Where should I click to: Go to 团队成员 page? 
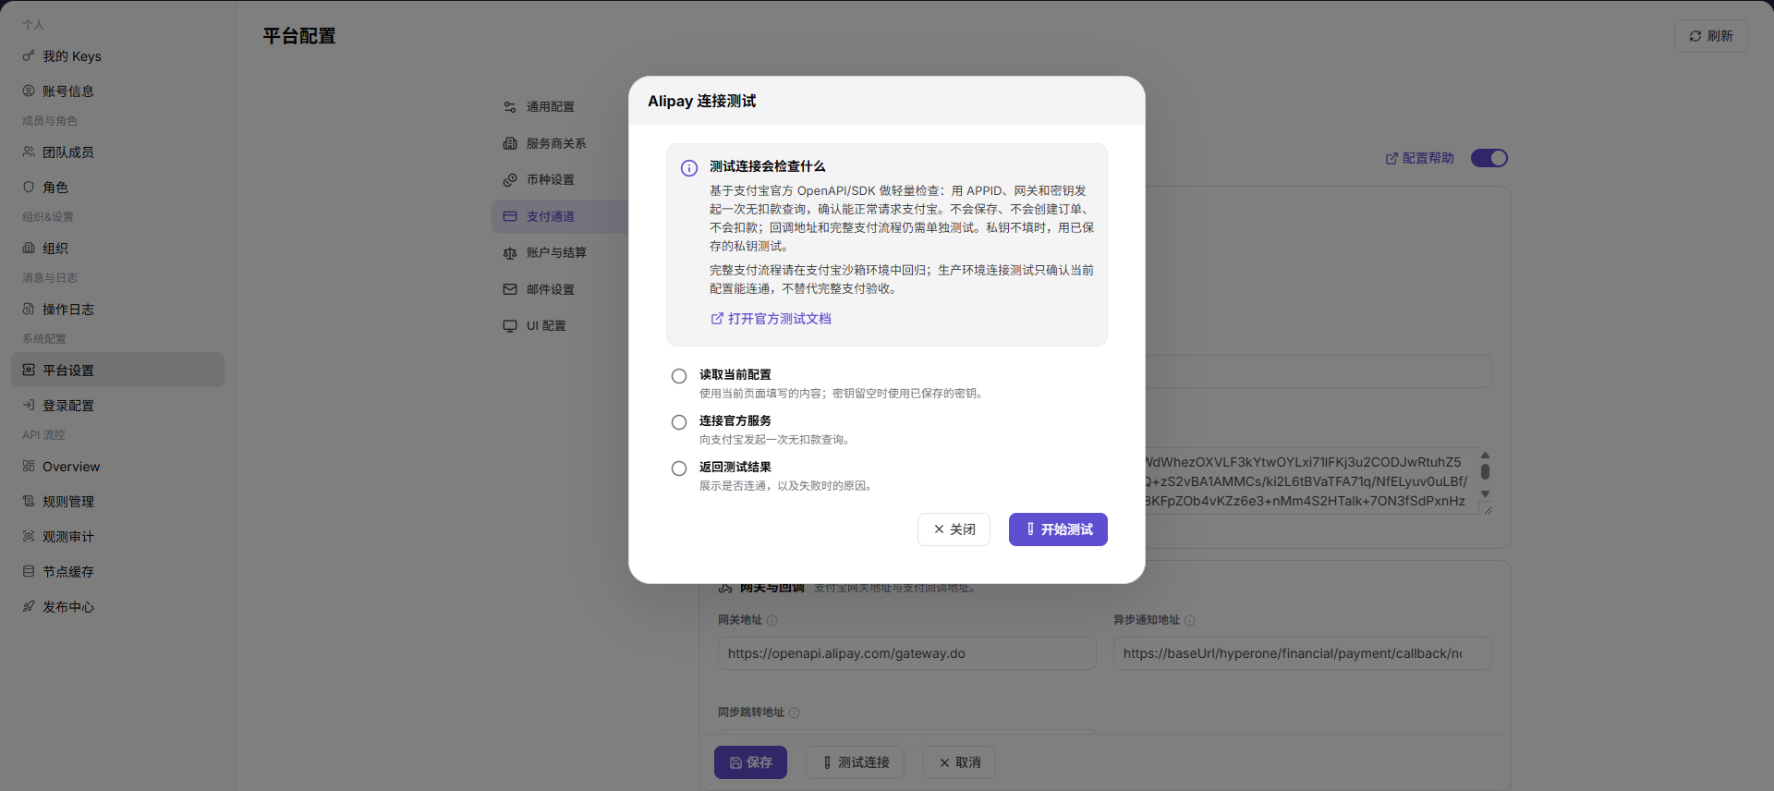pos(117,152)
